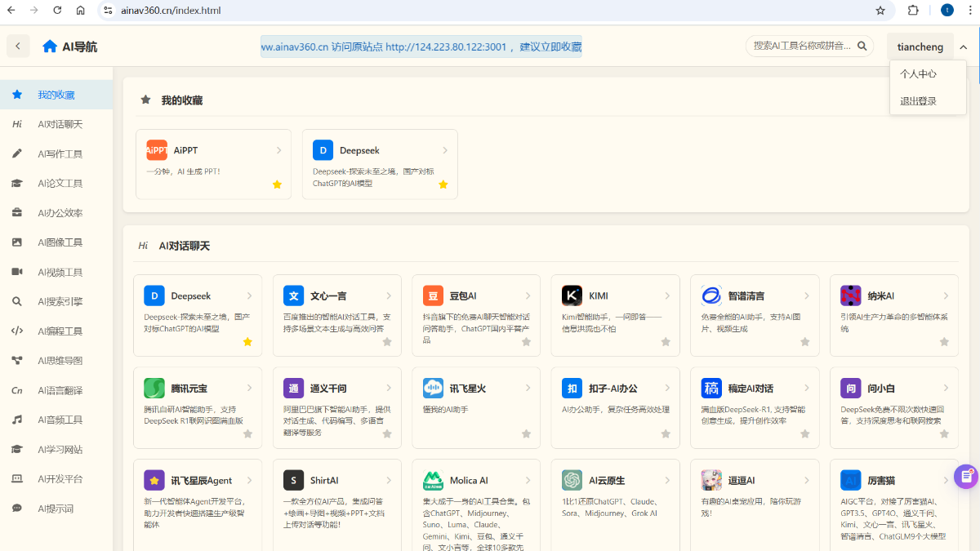Viewport: 980px width, 551px height.
Task: Click the AI导航 home icon
Action: (50, 47)
